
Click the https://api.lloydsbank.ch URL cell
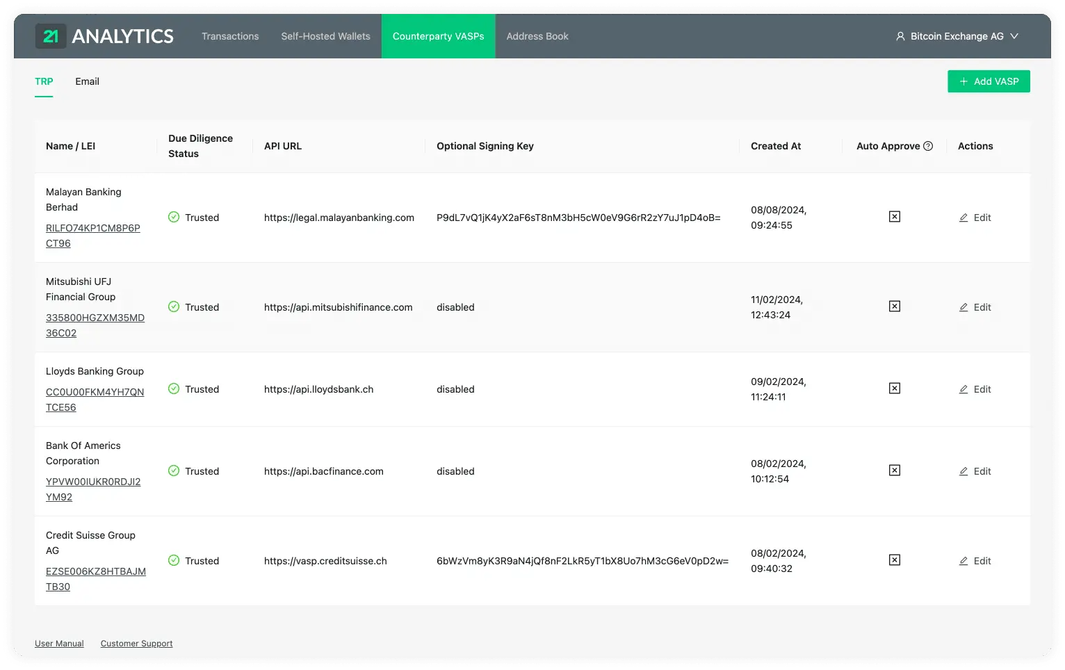[319, 389]
